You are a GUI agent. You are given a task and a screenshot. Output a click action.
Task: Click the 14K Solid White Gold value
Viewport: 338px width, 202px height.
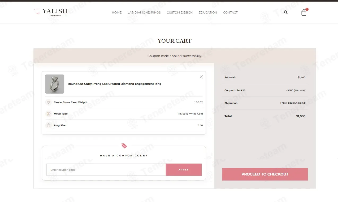pyautogui.click(x=190, y=114)
